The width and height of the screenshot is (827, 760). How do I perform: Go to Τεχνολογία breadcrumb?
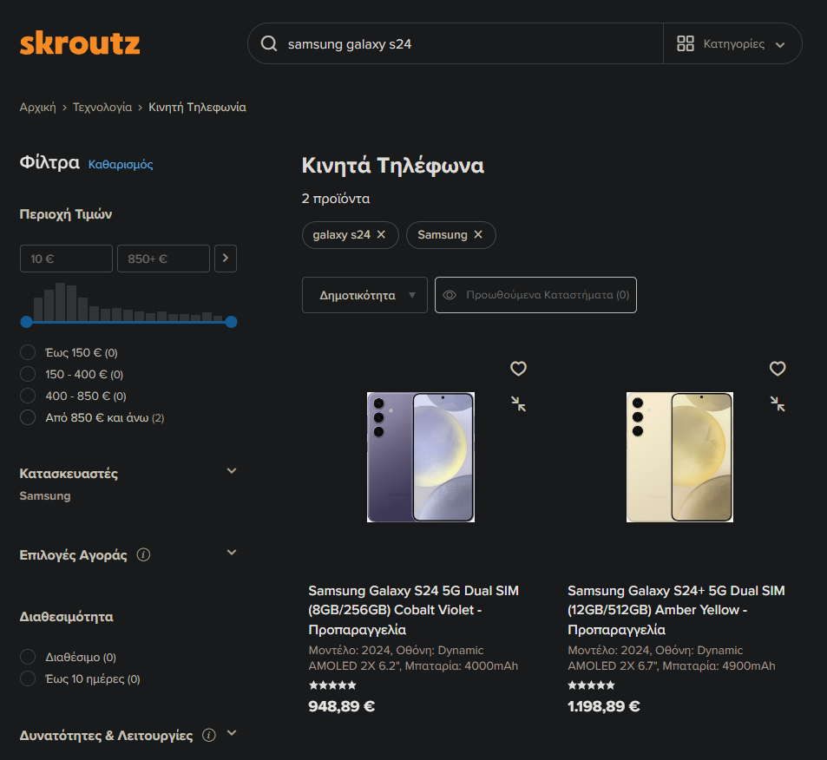pyautogui.click(x=102, y=107)
